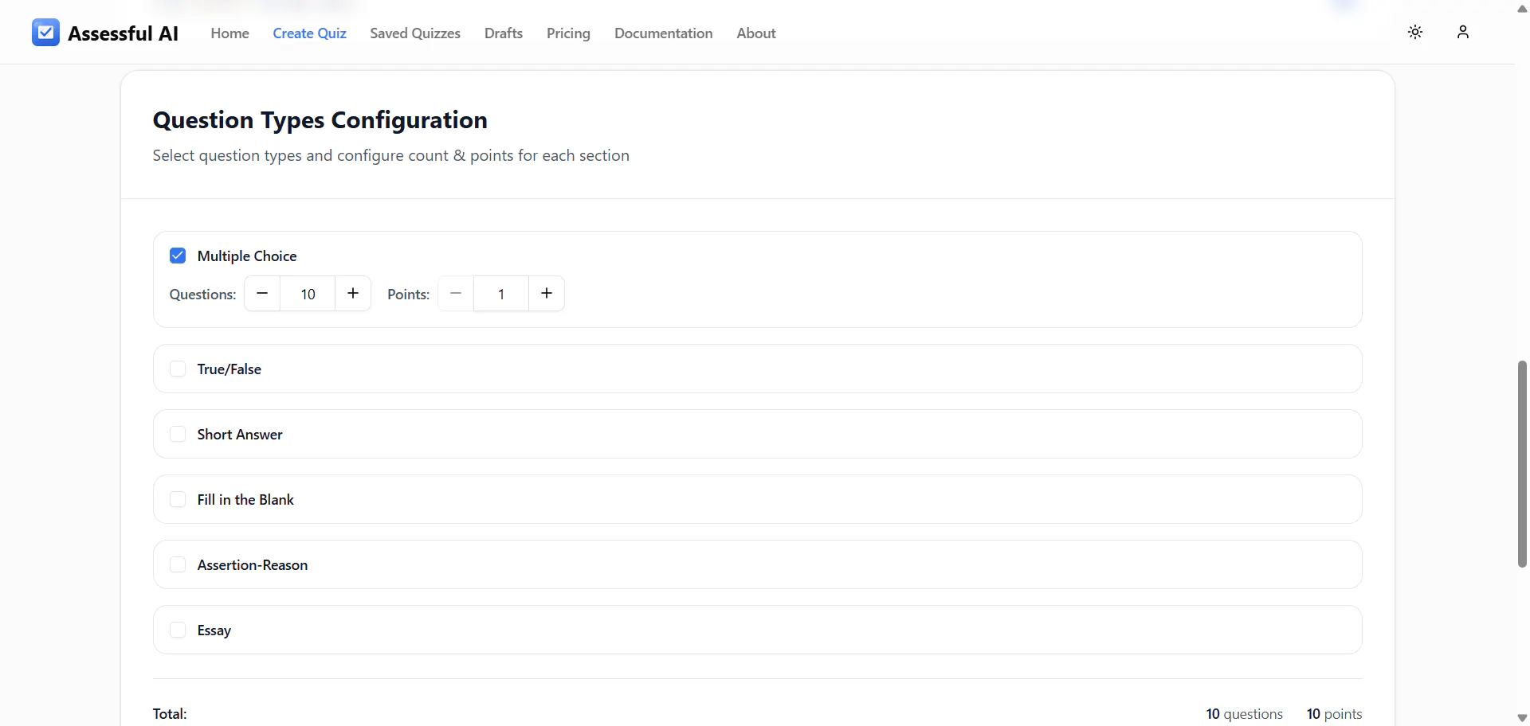
Task: Check the Fill in the Blank checkbox
Action: coord(178,499)
